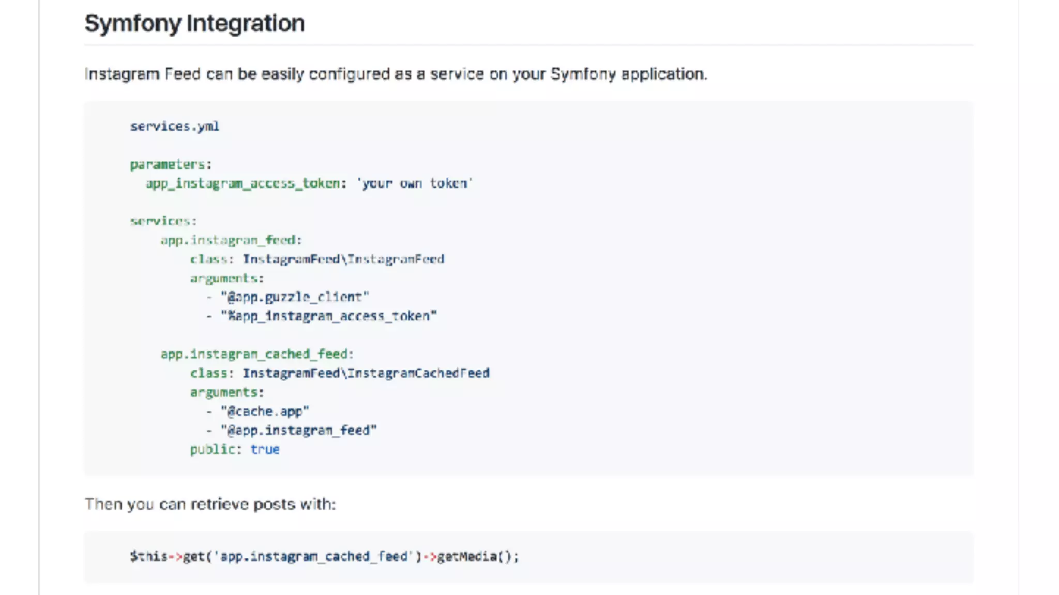Click the class InstagramFeed\InstagramCachedFeed line
Screen dimensions: 1059x595
(340, 373)
